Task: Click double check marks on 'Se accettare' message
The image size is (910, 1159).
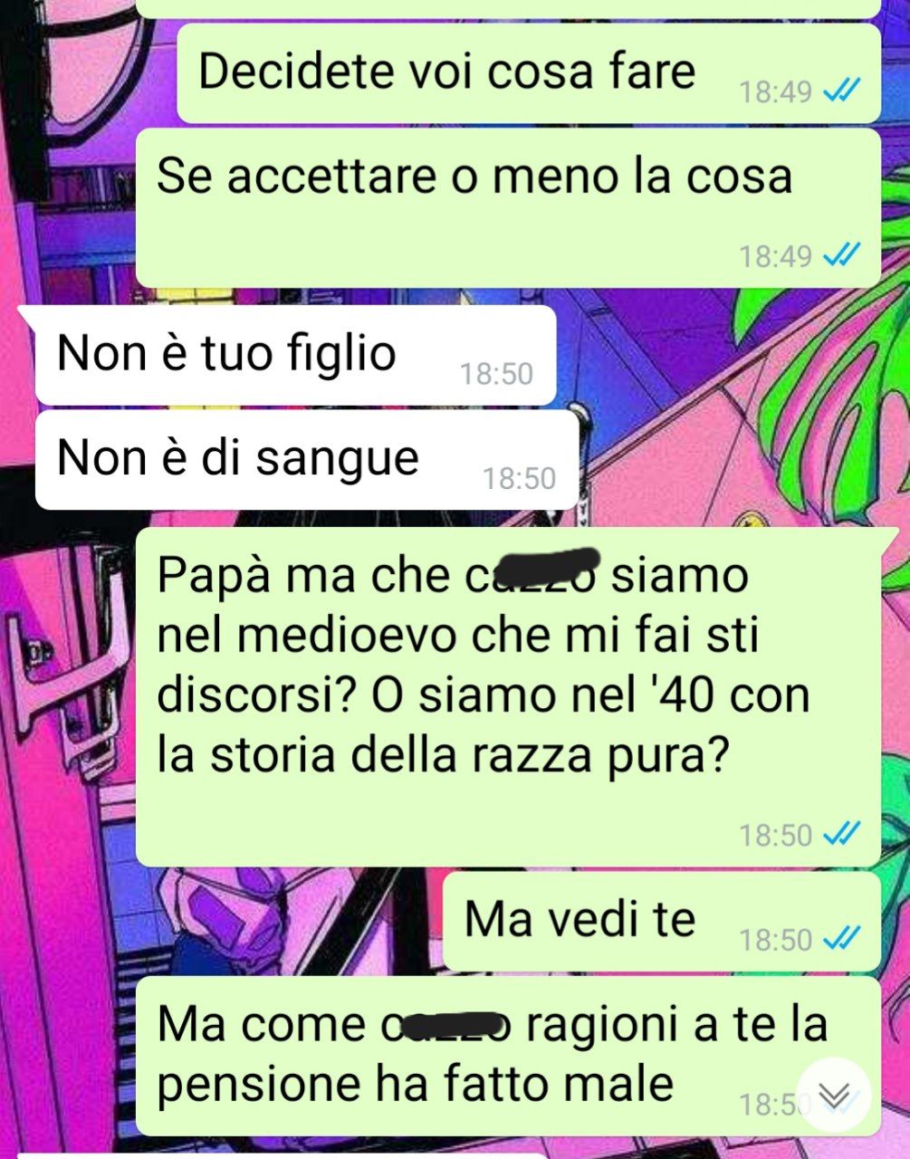Action: tap(841, 255)
